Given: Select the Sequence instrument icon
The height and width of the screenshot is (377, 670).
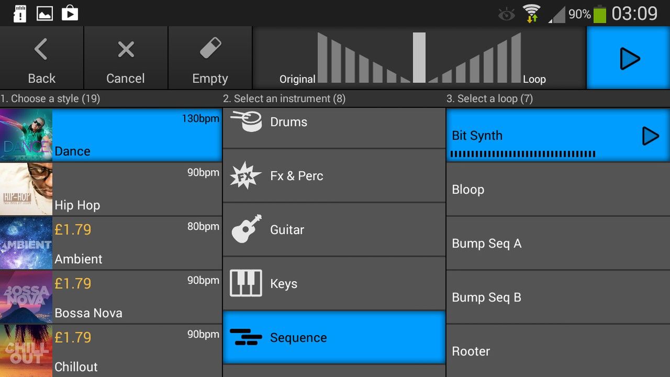Looking at the screenshot, I should click(x=246, y=337).
